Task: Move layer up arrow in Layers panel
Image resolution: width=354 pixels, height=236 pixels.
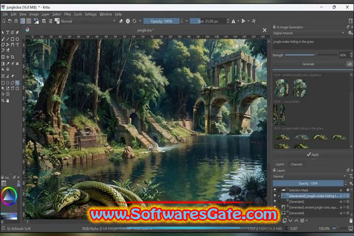Action: [x=296, y=221]
